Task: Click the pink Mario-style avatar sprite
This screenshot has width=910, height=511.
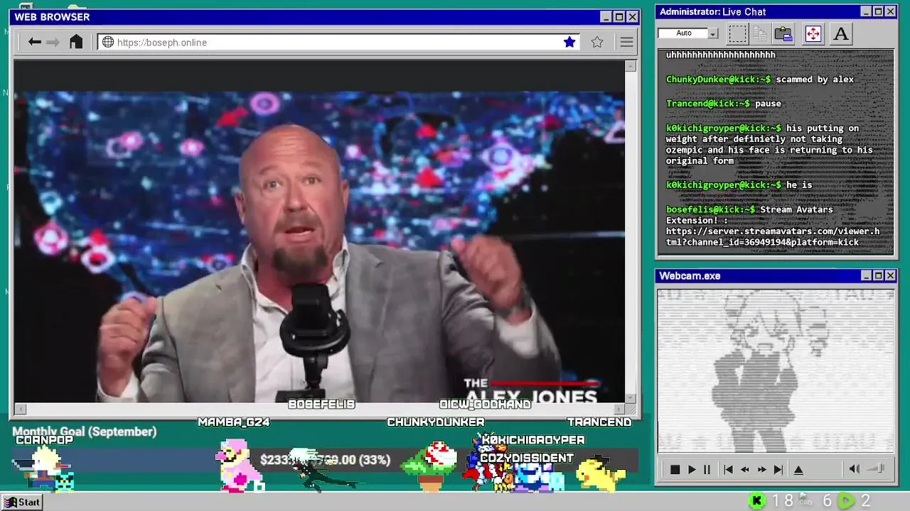Action: [x=239, y=465]
